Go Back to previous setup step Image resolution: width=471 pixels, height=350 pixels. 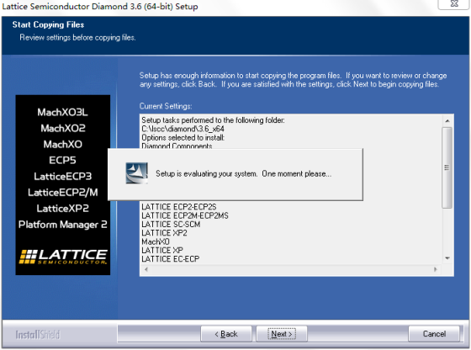pyautogui.click(x=226, y=334)
